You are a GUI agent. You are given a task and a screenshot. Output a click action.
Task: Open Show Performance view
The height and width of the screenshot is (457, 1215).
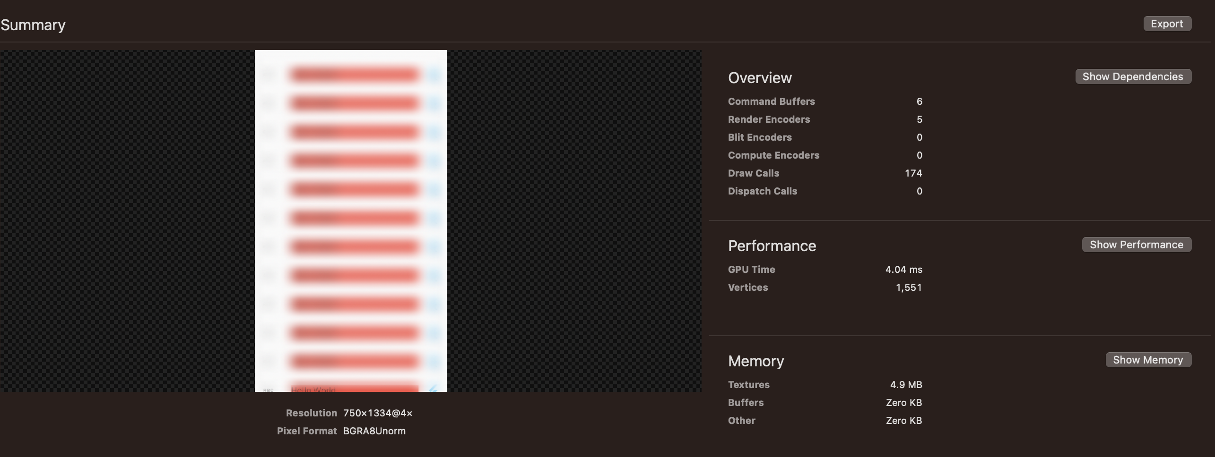[1137, 244]
